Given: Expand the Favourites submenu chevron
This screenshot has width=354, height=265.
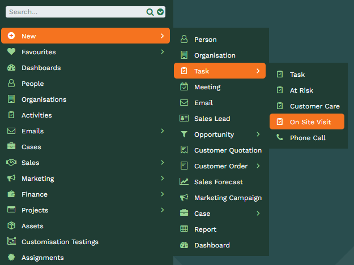Looking at the screenshot, I should click(x=163, y=52).
